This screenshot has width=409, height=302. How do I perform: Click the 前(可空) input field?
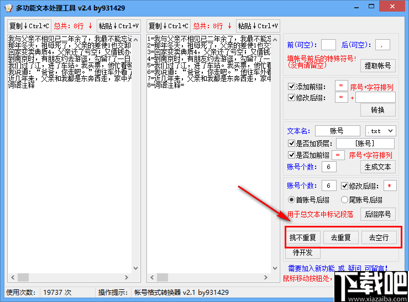[328, 45]
